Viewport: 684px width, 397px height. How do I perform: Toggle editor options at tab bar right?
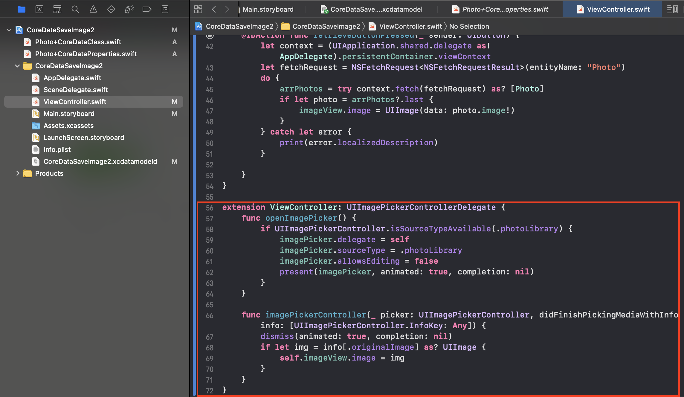click(672, 9)
